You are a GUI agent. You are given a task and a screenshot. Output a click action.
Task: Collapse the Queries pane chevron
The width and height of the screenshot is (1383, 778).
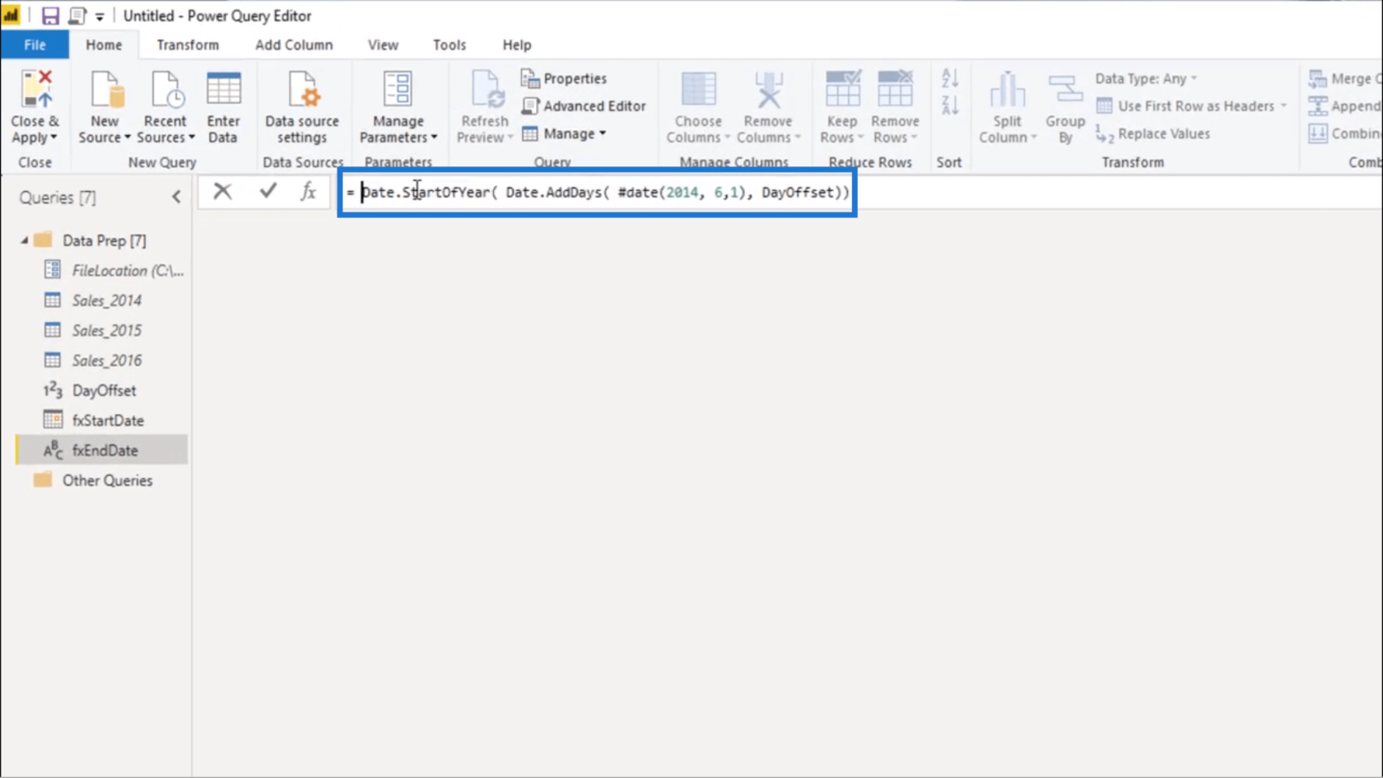click(176, 197)
